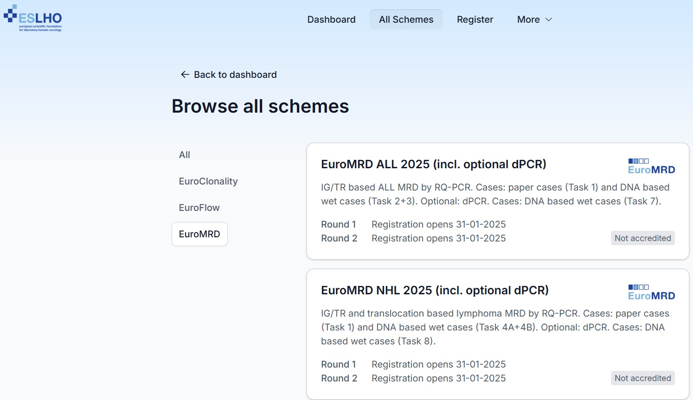The height and width of the screenshot is (400, 693).
Task: Filter schemes by EuroClonality
Action: tap(208, 181)
